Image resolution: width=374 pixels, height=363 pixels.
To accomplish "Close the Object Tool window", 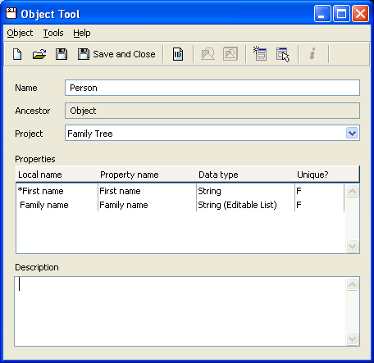I will (360, 13).
